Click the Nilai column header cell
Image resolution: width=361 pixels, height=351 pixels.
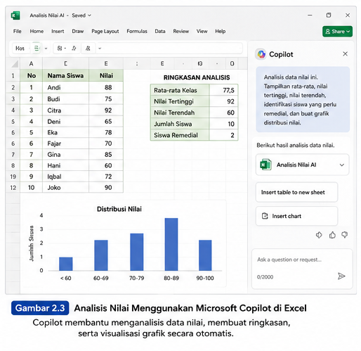tap(106, 76)
